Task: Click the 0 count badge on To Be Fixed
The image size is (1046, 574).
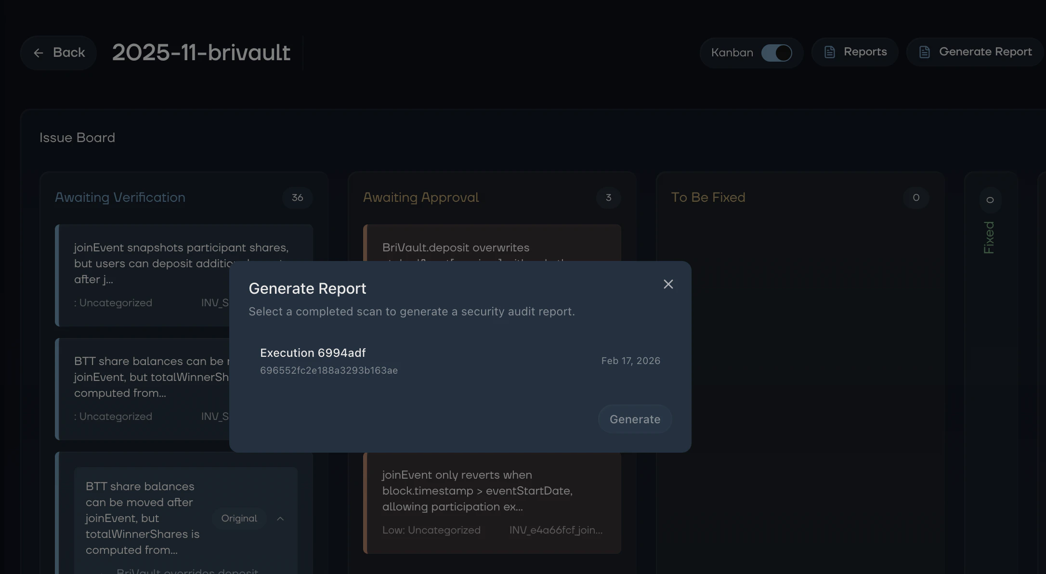Action: coord(916,198)
